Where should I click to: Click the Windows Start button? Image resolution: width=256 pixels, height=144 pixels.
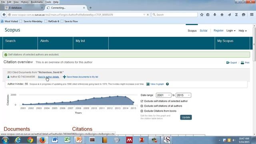[5, 140]
